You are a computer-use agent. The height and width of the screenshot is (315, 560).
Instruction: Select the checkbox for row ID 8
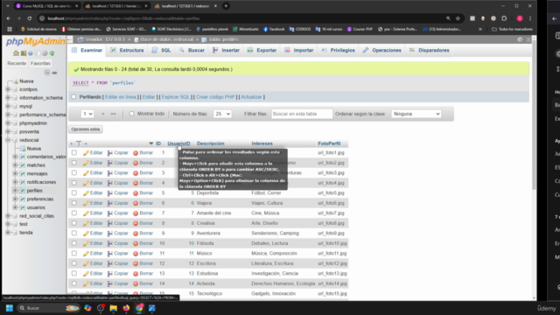74,223
